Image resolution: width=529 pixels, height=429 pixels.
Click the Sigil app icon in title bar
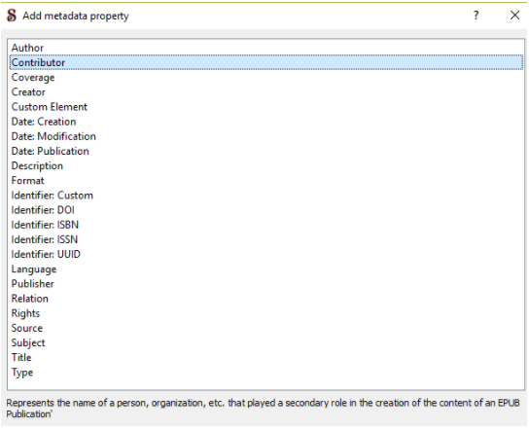(x=12, y=16)
